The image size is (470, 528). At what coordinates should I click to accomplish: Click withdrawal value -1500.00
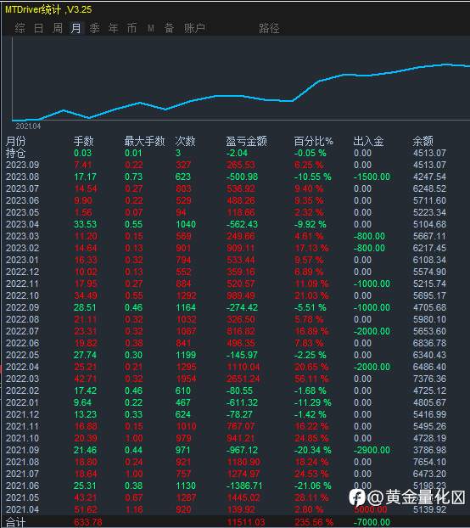[372, 177]
